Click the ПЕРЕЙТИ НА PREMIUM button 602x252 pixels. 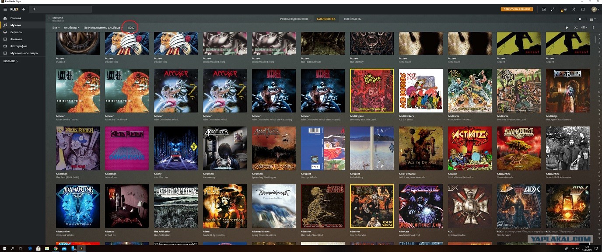(517, 9)
